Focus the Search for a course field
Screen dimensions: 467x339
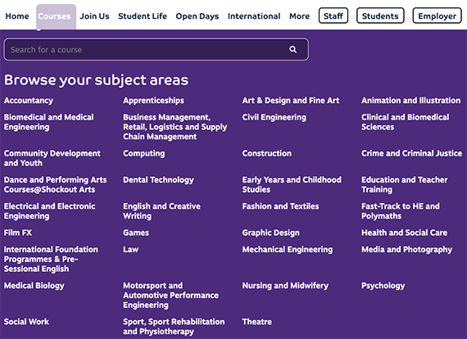pos(156,49)
